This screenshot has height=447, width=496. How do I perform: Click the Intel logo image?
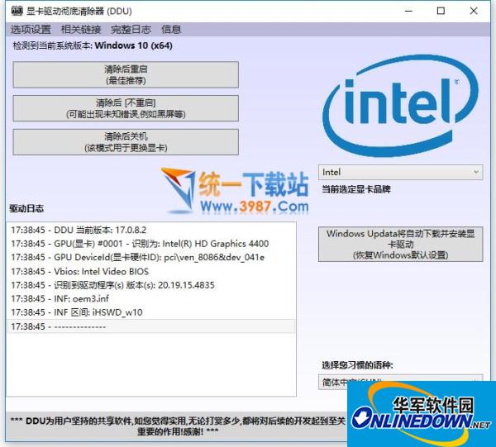[x=400, y=106]
